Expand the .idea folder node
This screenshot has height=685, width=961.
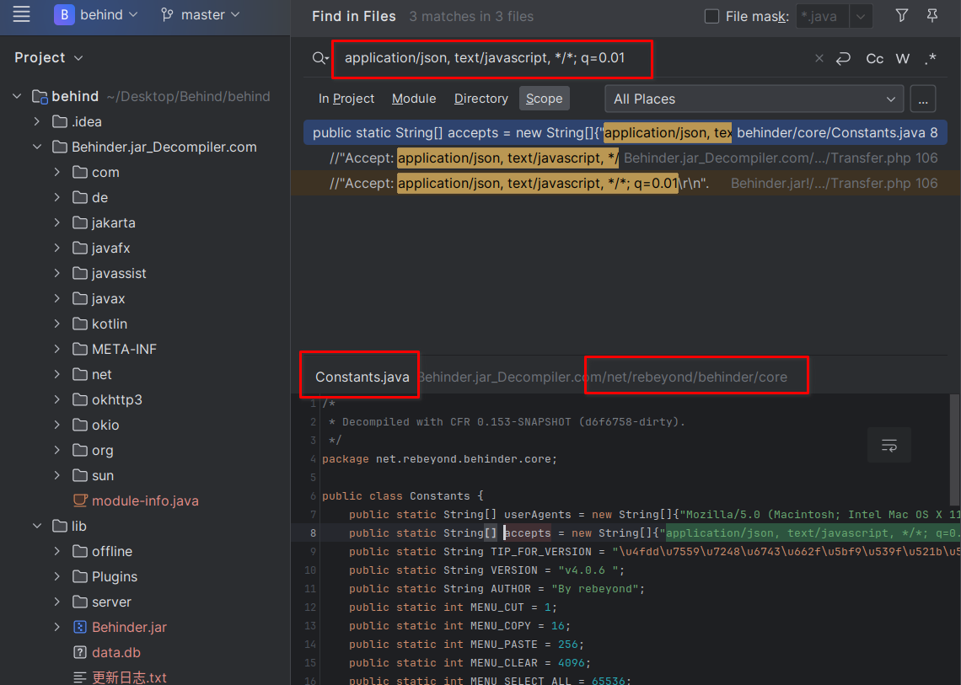pyautogui.click(x=37, y=121)
